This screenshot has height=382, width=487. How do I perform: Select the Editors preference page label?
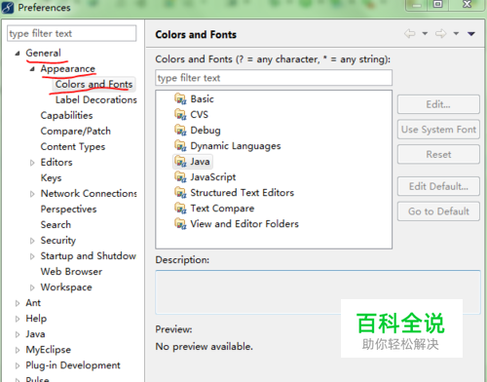click(56, 162)
